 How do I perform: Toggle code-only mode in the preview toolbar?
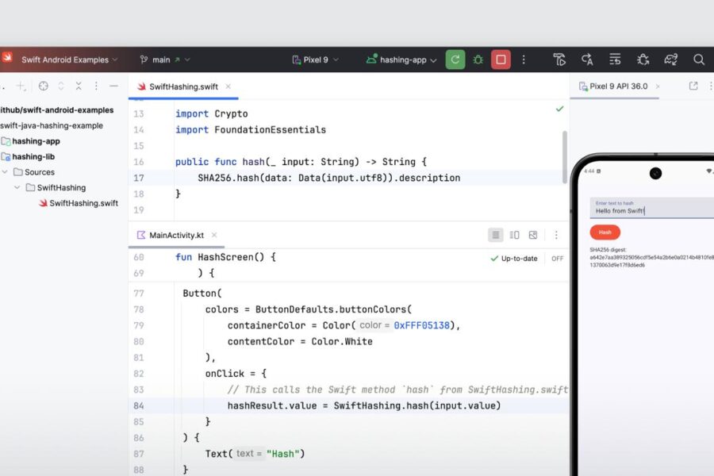(495, 235)
